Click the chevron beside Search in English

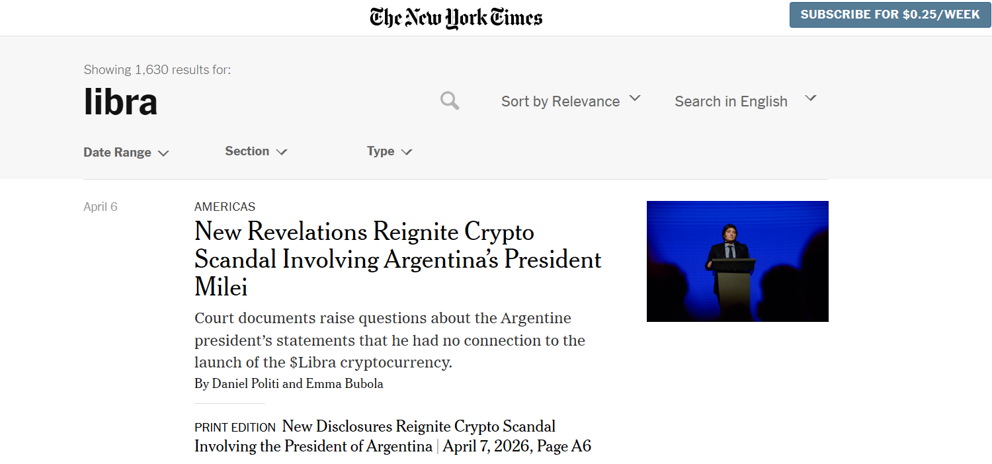click(x=811, y=98)
